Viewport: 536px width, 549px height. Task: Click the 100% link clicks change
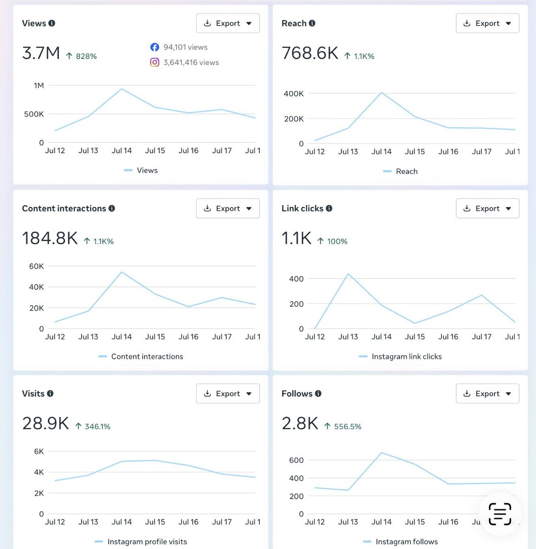(333, 241)
